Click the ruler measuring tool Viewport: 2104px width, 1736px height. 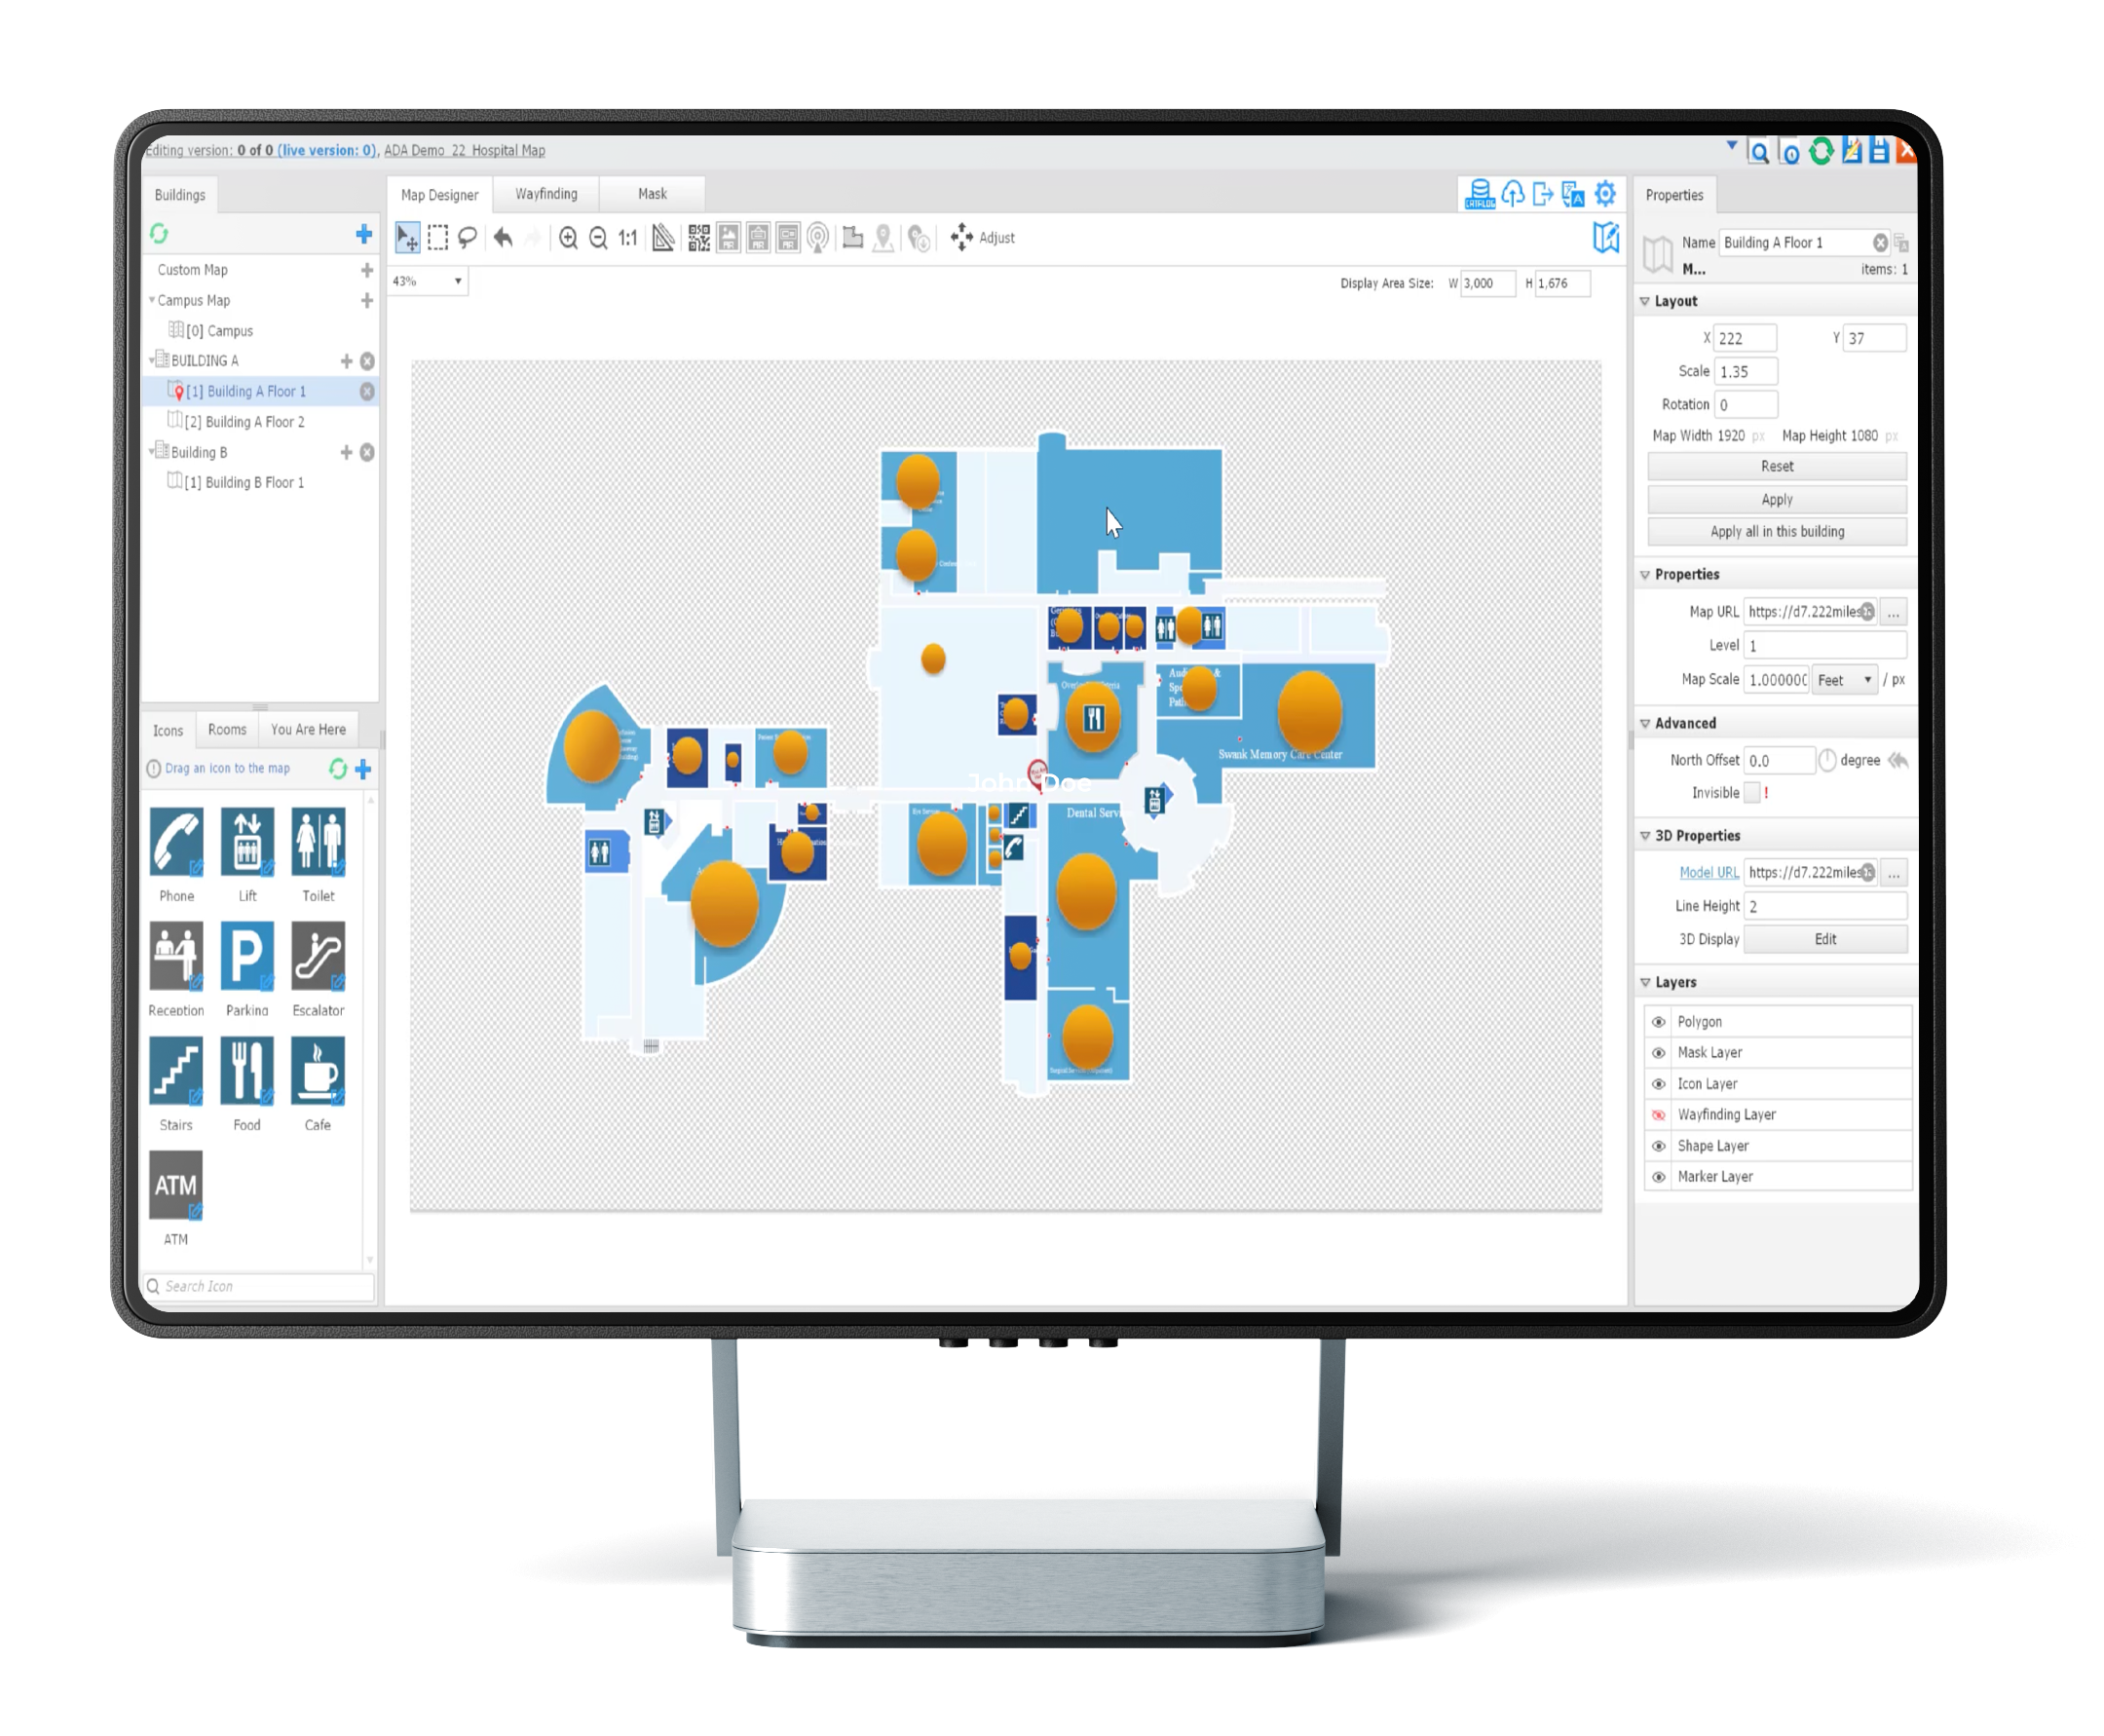click(663, 238)
